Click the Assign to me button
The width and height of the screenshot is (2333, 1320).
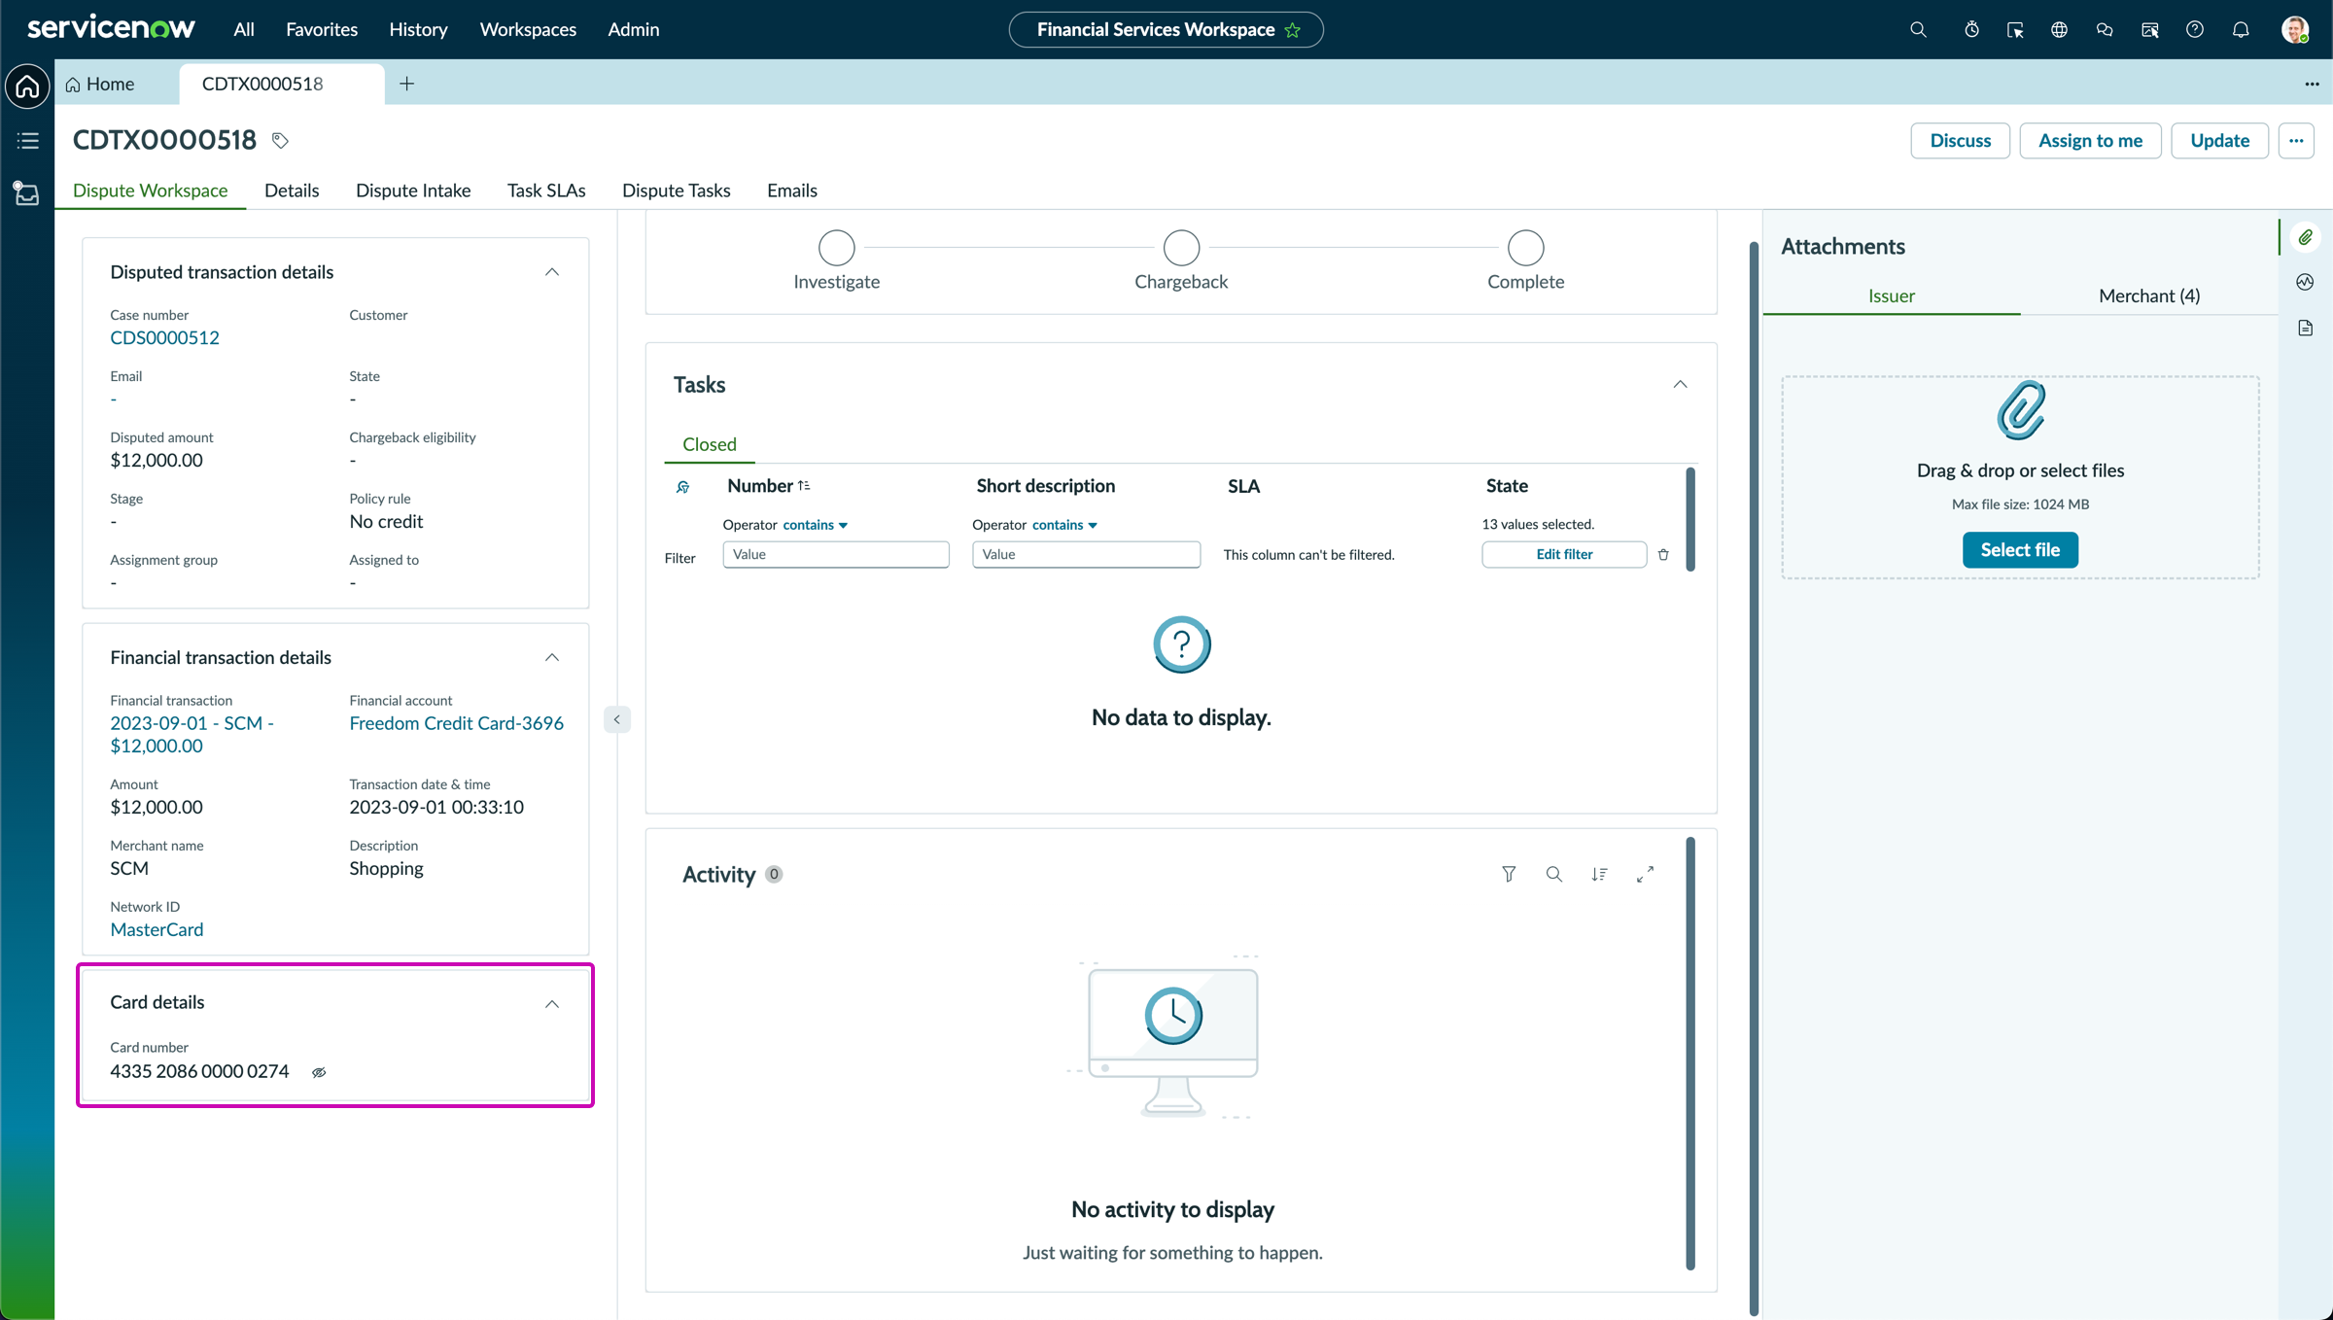tap(2090, 141)
